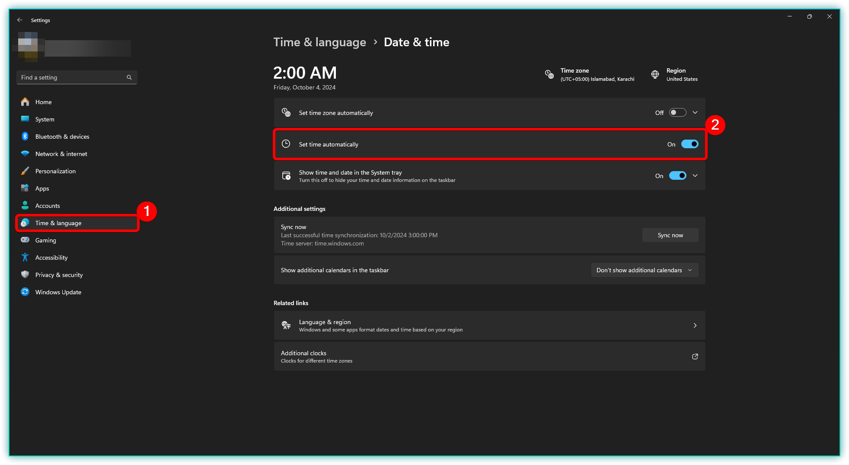Expand Set time zone automatically options
The height and width of the screenshot is (465, 849).
(x=695, y=113)
